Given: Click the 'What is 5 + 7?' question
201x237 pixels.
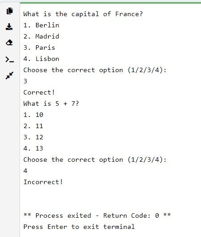Looking at the screenshot, I should pyautogui.click(x=51, y=103).
